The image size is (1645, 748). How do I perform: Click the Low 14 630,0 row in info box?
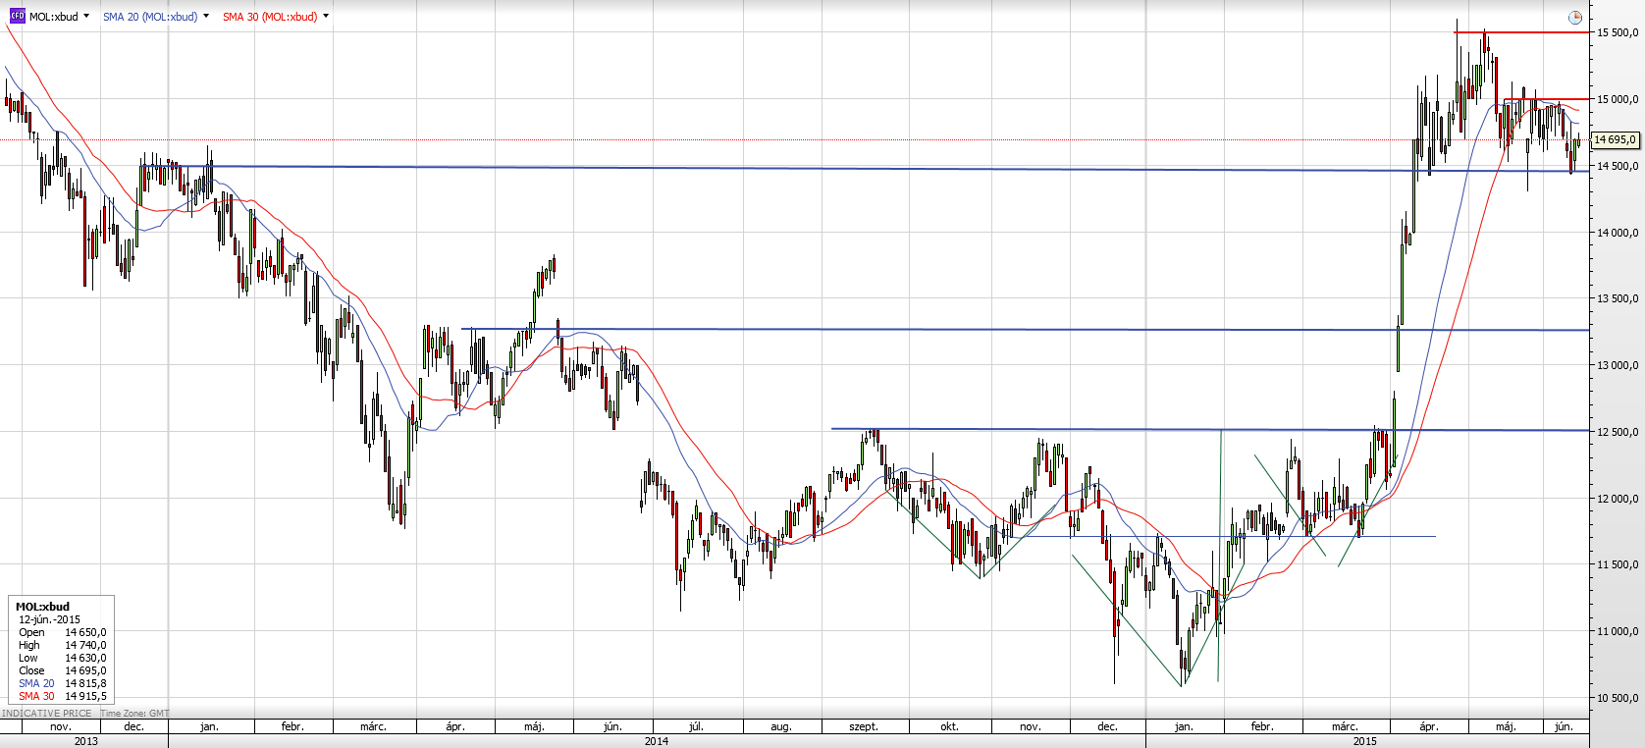[62, 658]
